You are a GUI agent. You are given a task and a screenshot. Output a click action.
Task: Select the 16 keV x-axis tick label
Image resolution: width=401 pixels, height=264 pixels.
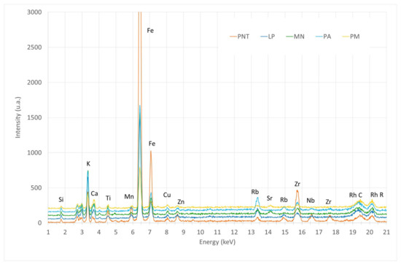pyautogui.click(x=302, y=232)
